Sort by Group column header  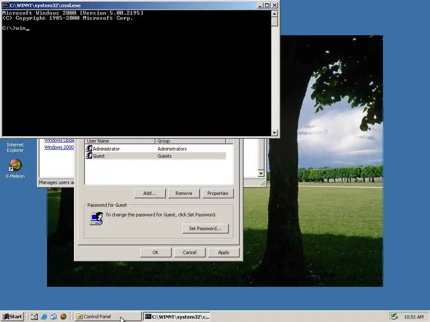tap(190, 141)
